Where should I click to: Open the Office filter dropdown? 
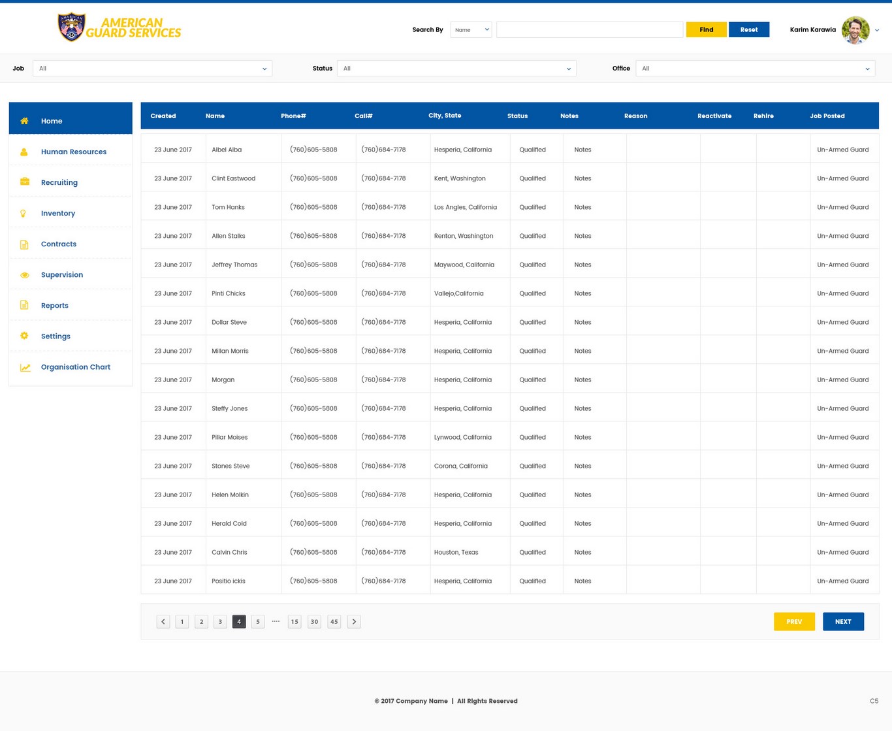(x=755, y=69)
